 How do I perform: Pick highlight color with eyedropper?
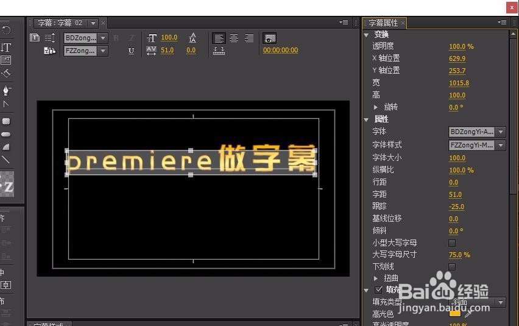click(468, 313)
